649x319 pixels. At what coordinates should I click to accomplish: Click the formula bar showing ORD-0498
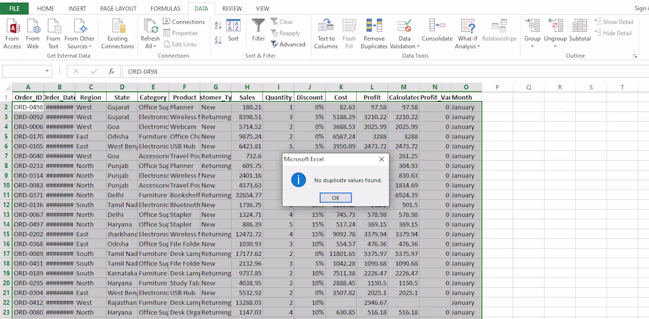(385, 71)
